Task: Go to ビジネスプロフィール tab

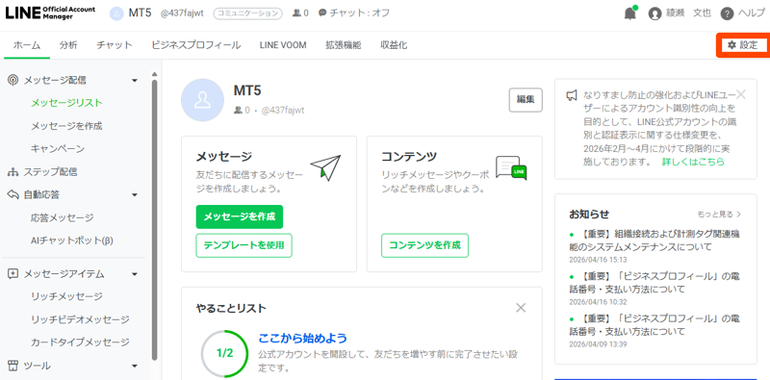Action: (196, 45)
